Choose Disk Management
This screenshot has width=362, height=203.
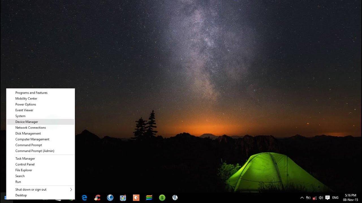40,133
